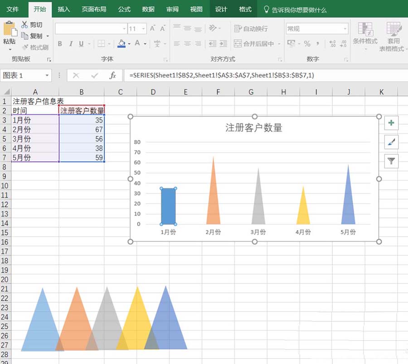The image size is (408, 364).
Task: Click 合并后居中 merge button
Action: [254, 44]
